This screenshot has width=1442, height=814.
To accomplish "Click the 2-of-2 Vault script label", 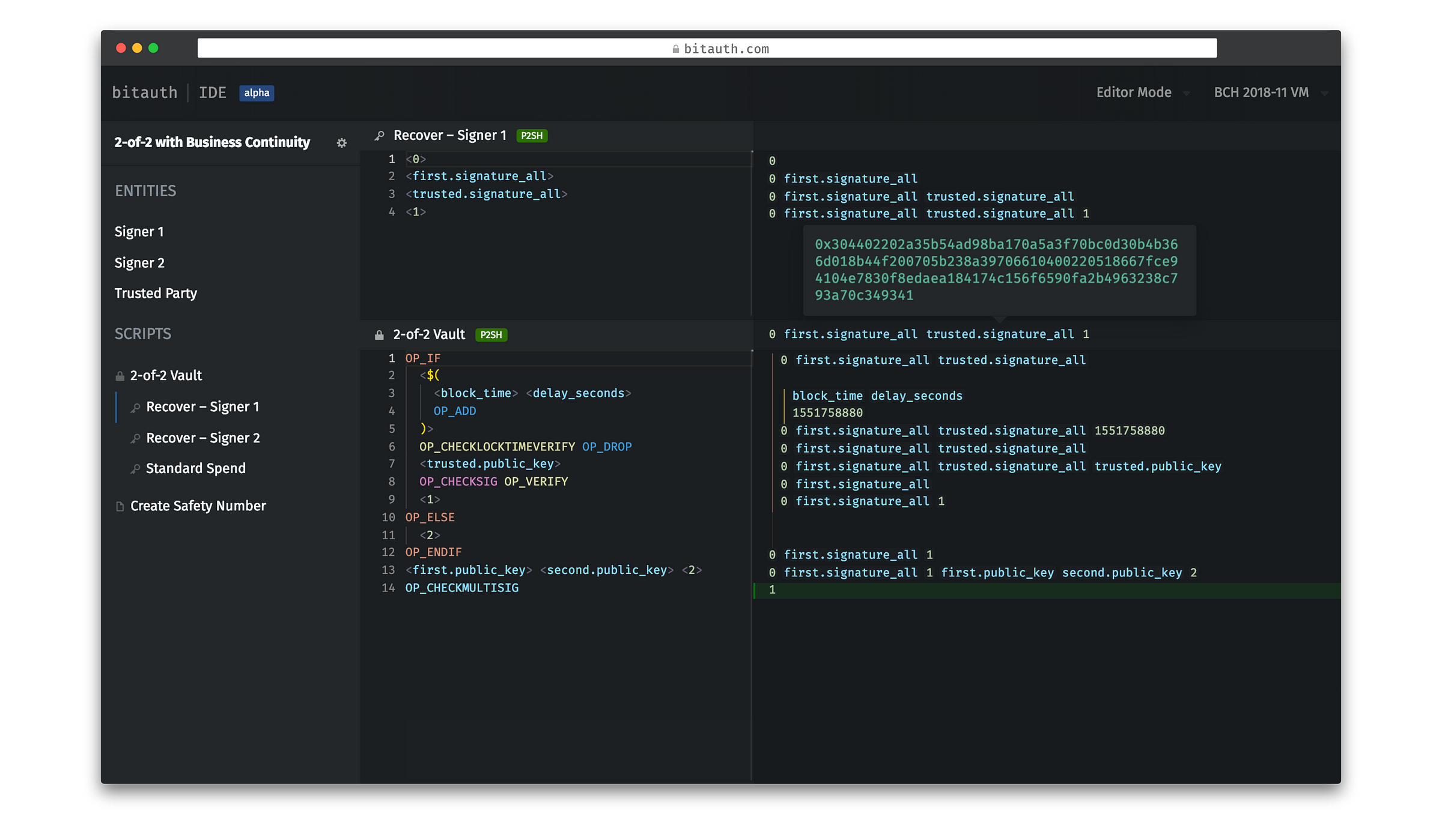I will pyautogui.click(x=165, y=375).
